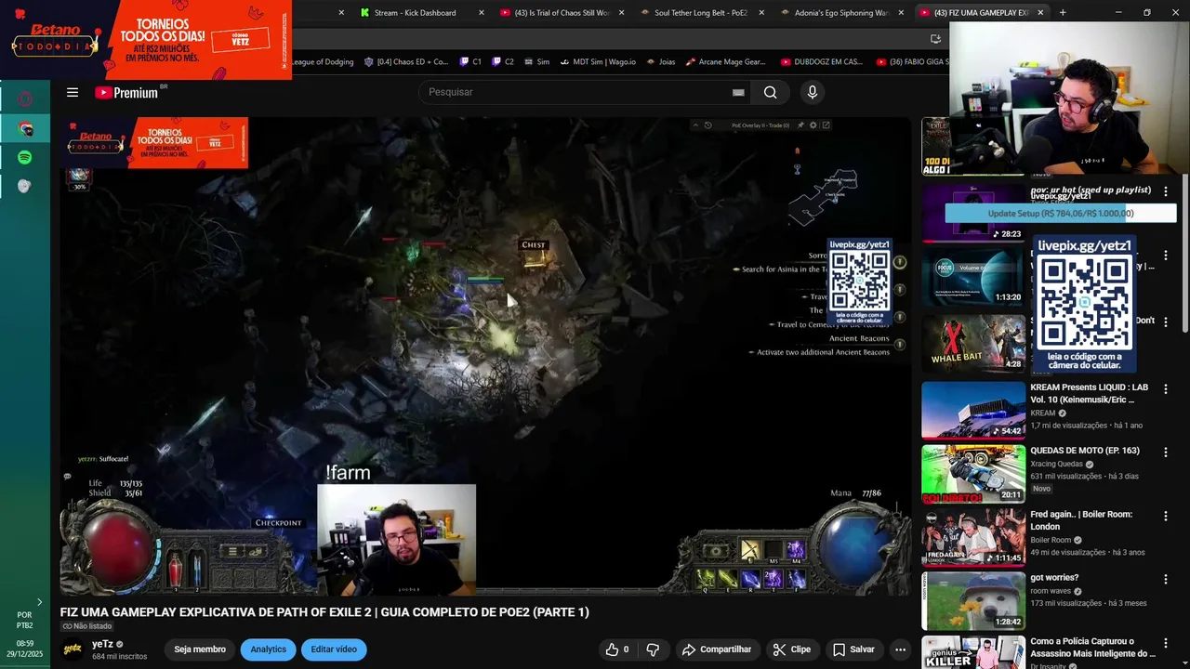Screen dimensions: 1190x669
Task: Open DUBDOGZ EM CAS bookmark
Action: pyautogui.click(x=822, y=62)
